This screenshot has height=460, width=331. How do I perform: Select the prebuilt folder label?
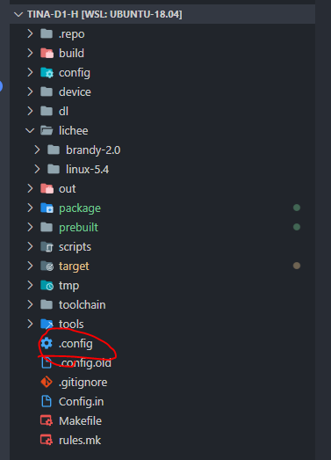(x=78, y=227)
